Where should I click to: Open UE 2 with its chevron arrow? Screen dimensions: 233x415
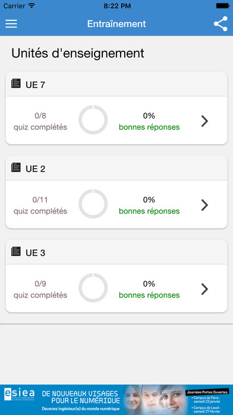pos(204,205)
